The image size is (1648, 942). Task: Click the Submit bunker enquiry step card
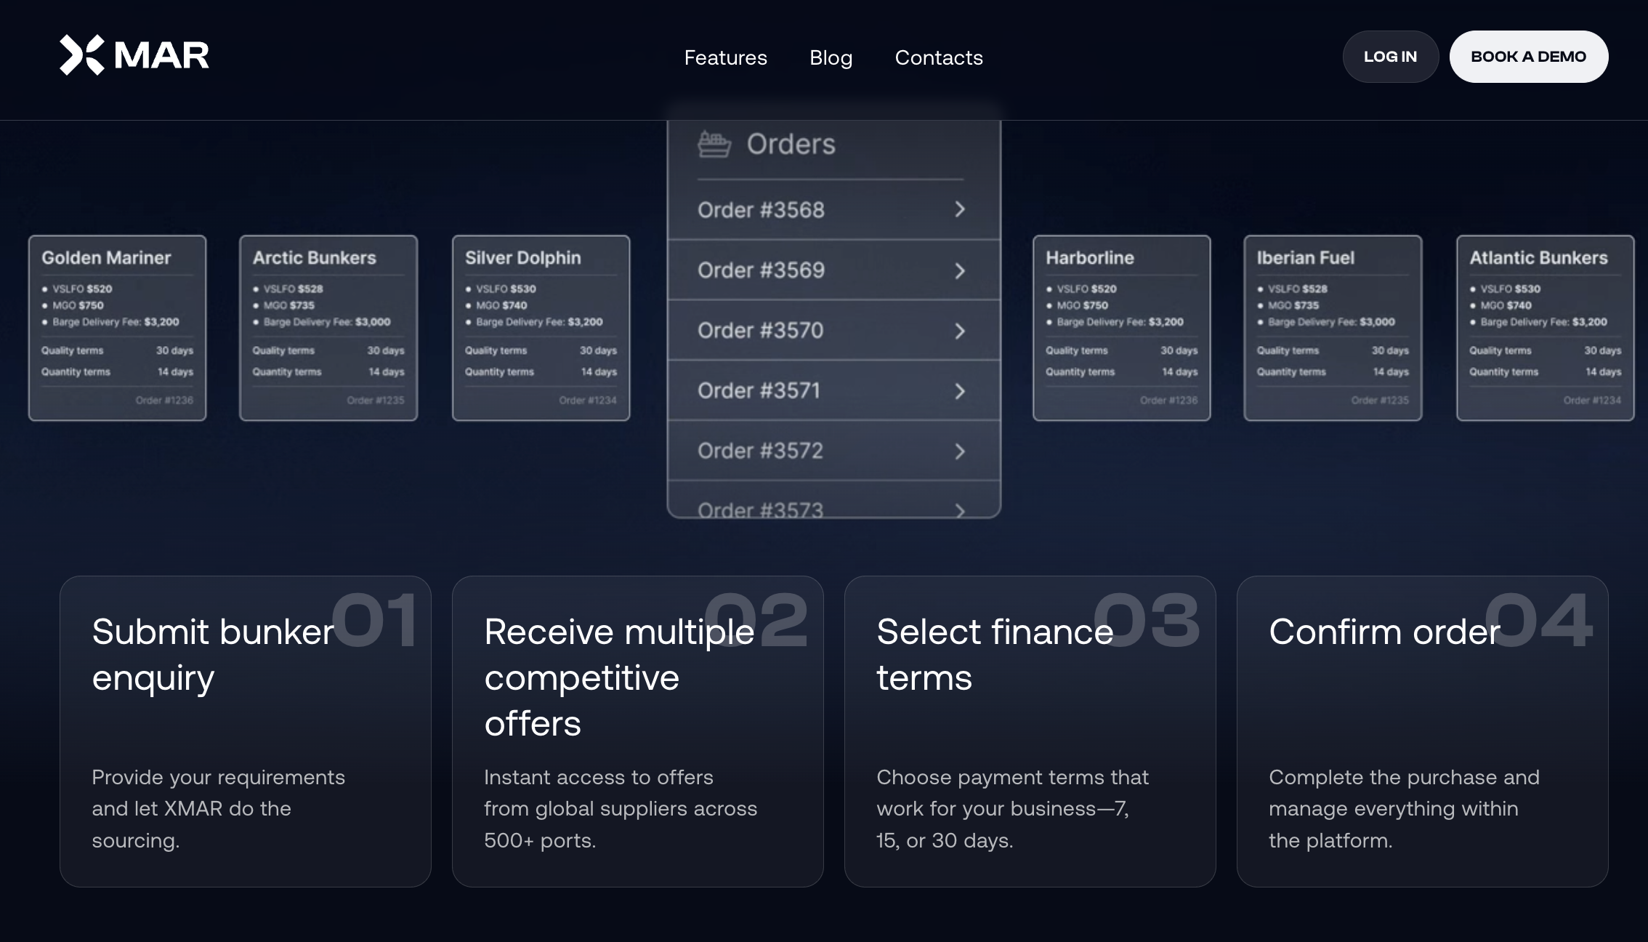[x=246, y=731]
